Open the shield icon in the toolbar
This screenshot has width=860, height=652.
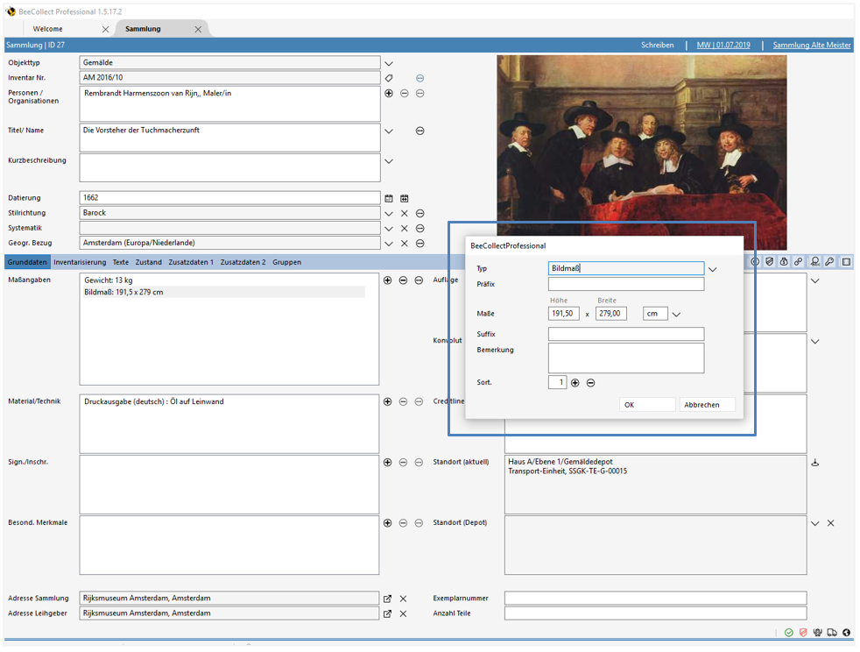click(x=770, y=261)
